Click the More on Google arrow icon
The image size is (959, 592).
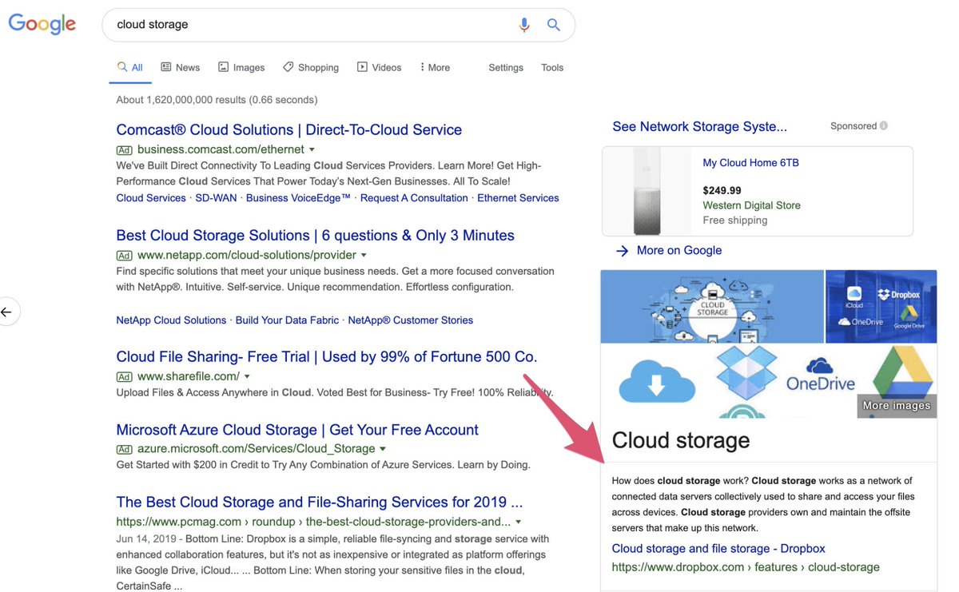(x=623, y=251)
